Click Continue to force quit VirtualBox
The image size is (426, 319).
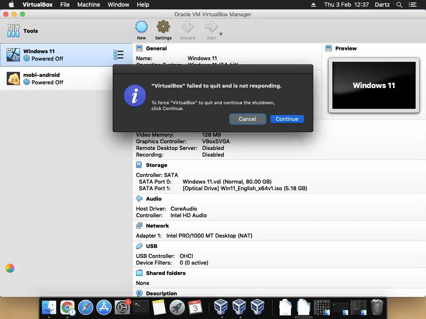pos(287,119)
